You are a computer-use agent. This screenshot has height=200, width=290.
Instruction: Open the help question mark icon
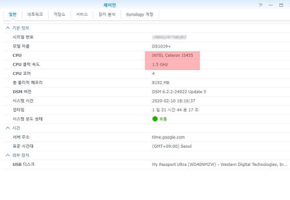[x=260, y=5]
